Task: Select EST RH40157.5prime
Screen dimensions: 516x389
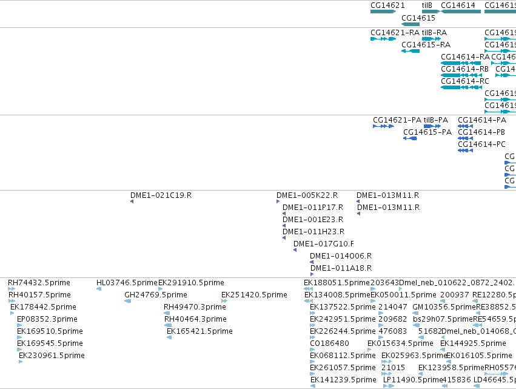Action: [x=12, y=301]
